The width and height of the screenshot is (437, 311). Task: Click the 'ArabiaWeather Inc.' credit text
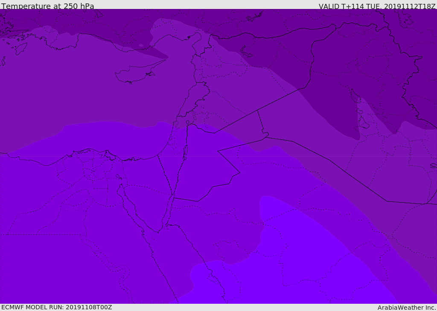click(x=407, y=308)
